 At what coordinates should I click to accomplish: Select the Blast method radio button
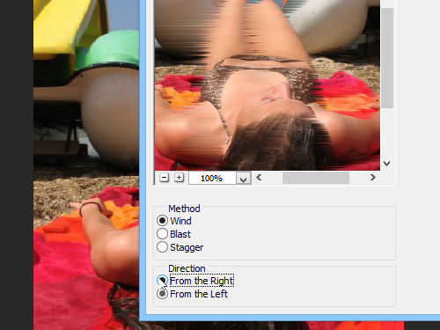coord(162,234)
